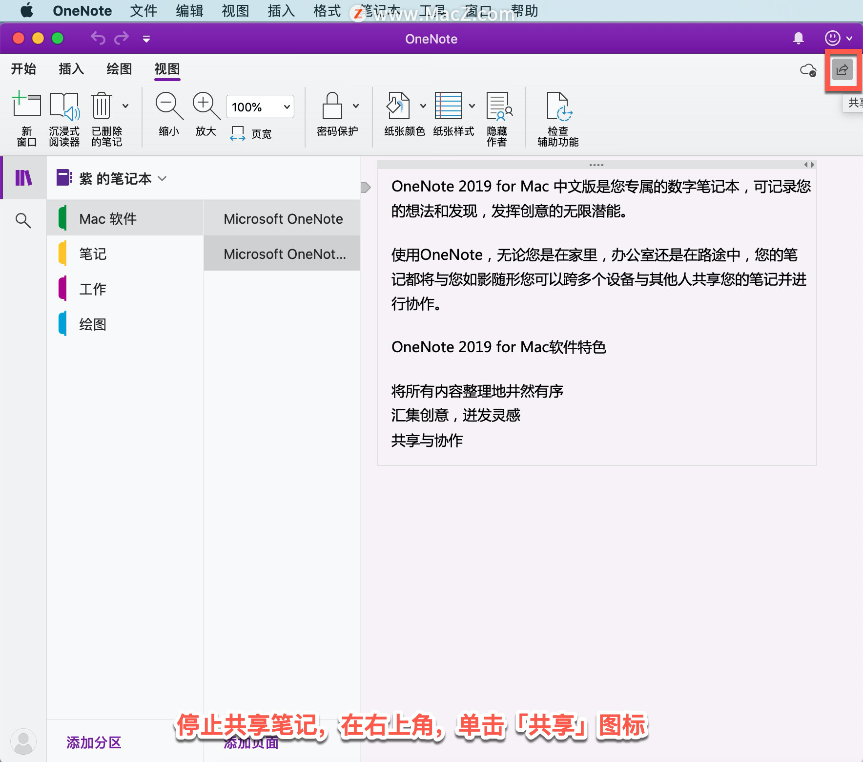Launch the Immersive Reader (沉浸式阅读器)

click(64, 119)
